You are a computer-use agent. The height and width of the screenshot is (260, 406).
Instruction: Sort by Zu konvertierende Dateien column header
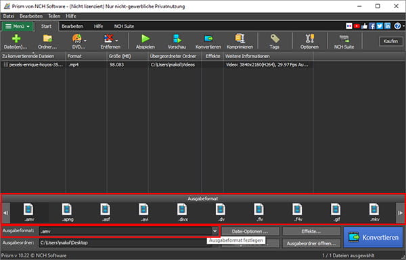pos(33,56)
